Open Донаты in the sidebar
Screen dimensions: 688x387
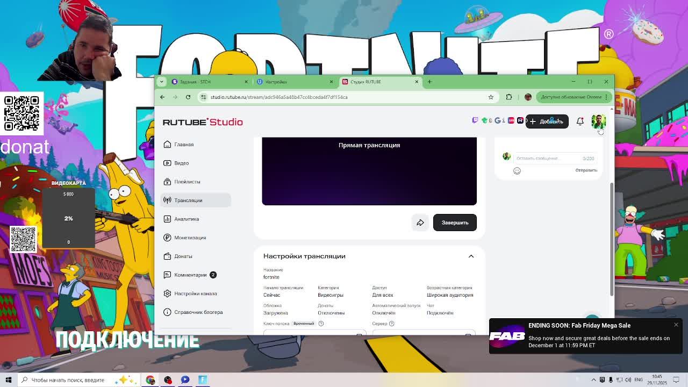click(196, 256)
